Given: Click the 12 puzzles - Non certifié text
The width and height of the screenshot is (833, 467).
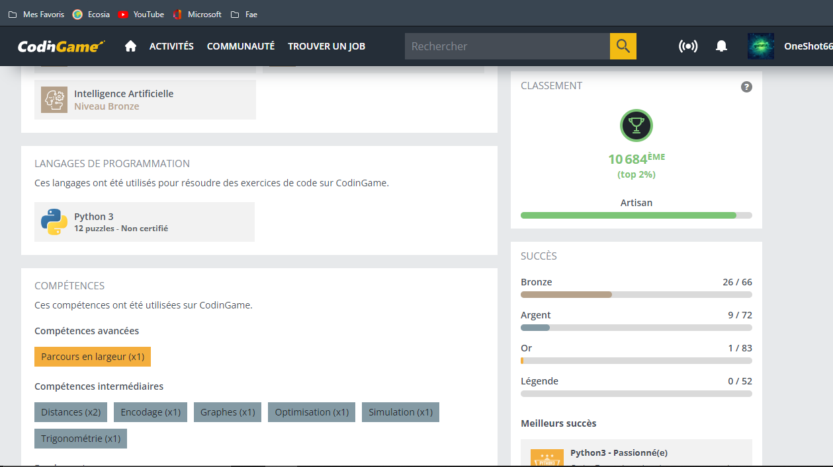Looking at the screenshot, I should tap(121, 229).
